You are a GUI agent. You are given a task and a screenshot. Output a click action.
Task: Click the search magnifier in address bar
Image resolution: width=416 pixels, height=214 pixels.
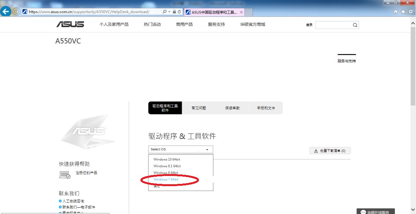click(165, 12)
